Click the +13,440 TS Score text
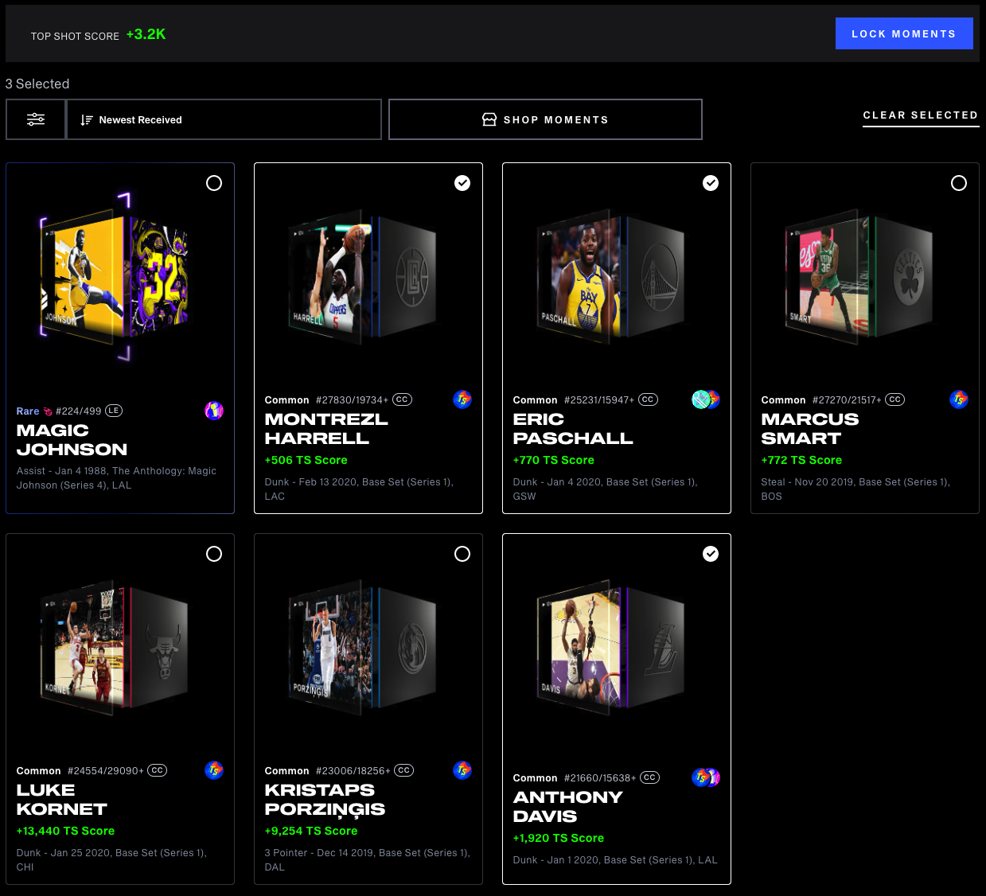This screenshot has width=986, height=896. (65, 831)
